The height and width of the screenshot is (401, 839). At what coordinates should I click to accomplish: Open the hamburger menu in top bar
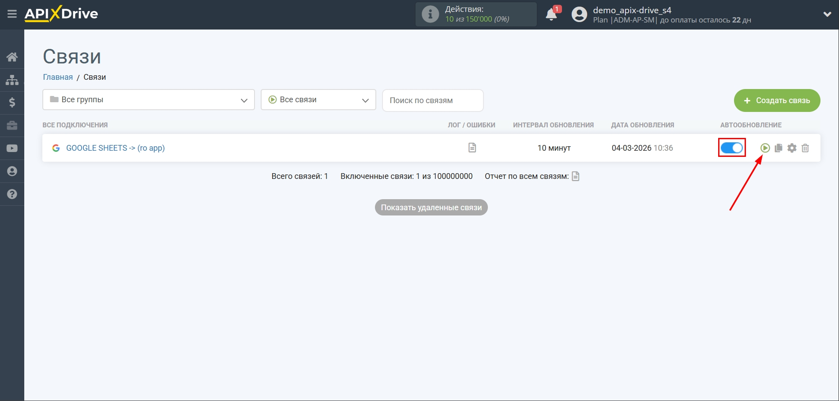tap(12, 14)
